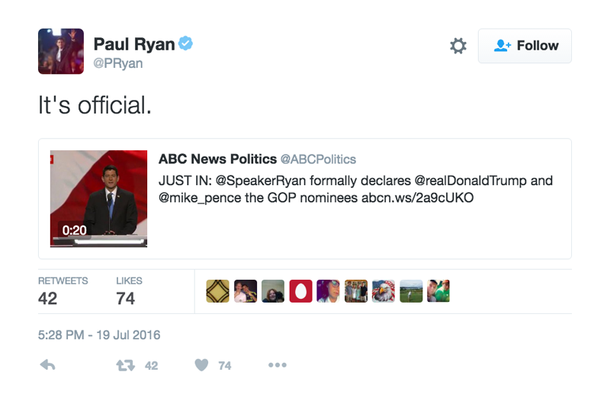Click the red egg avatar liker

(300, 291)
